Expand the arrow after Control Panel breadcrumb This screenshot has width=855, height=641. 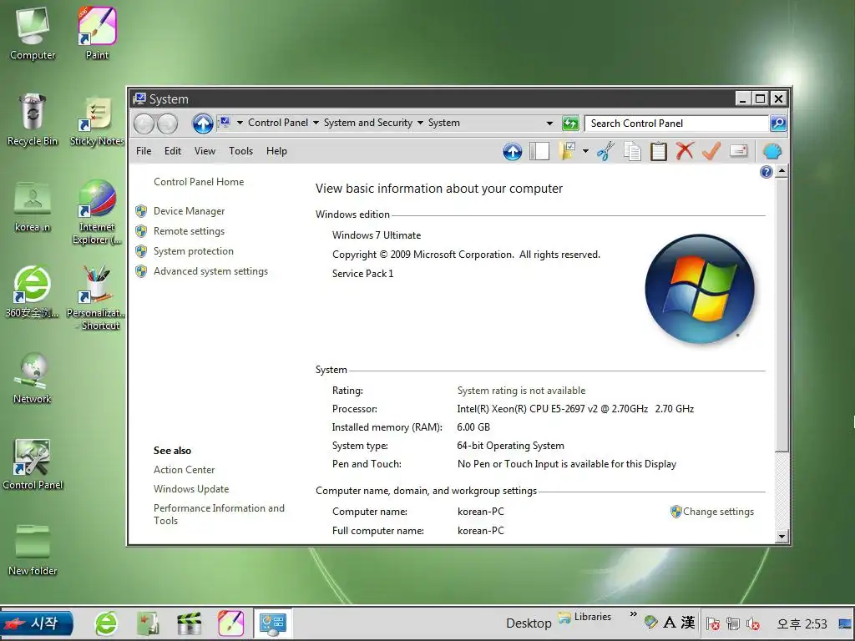316,124
